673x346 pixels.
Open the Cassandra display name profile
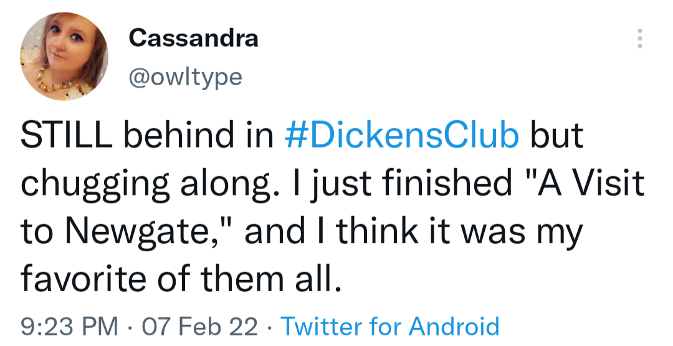point(193,39)
